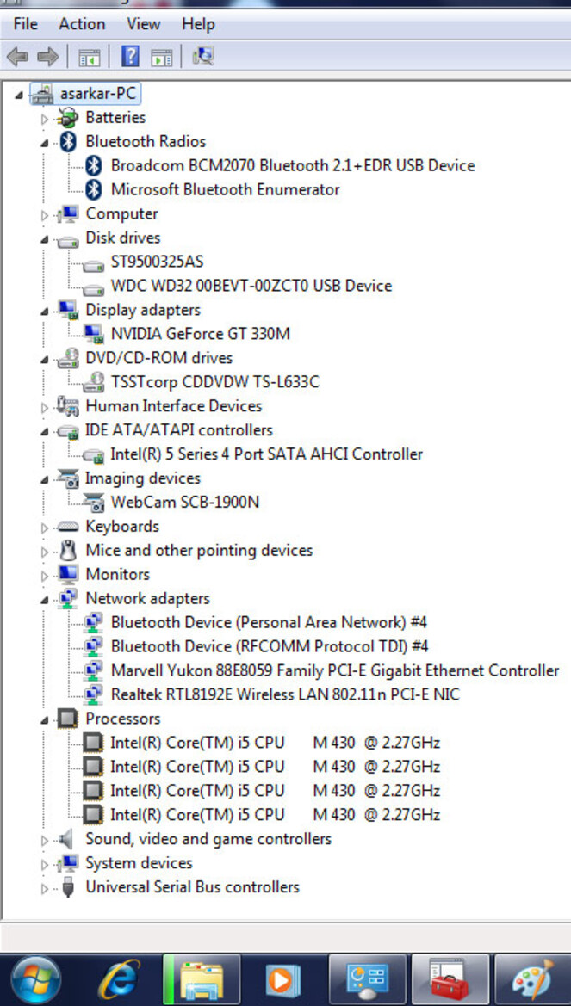Select WDC WD32 00BEVT-00ZCT0 USB Device
Viewport: 571px width, 1006px height.
point(251,286)
